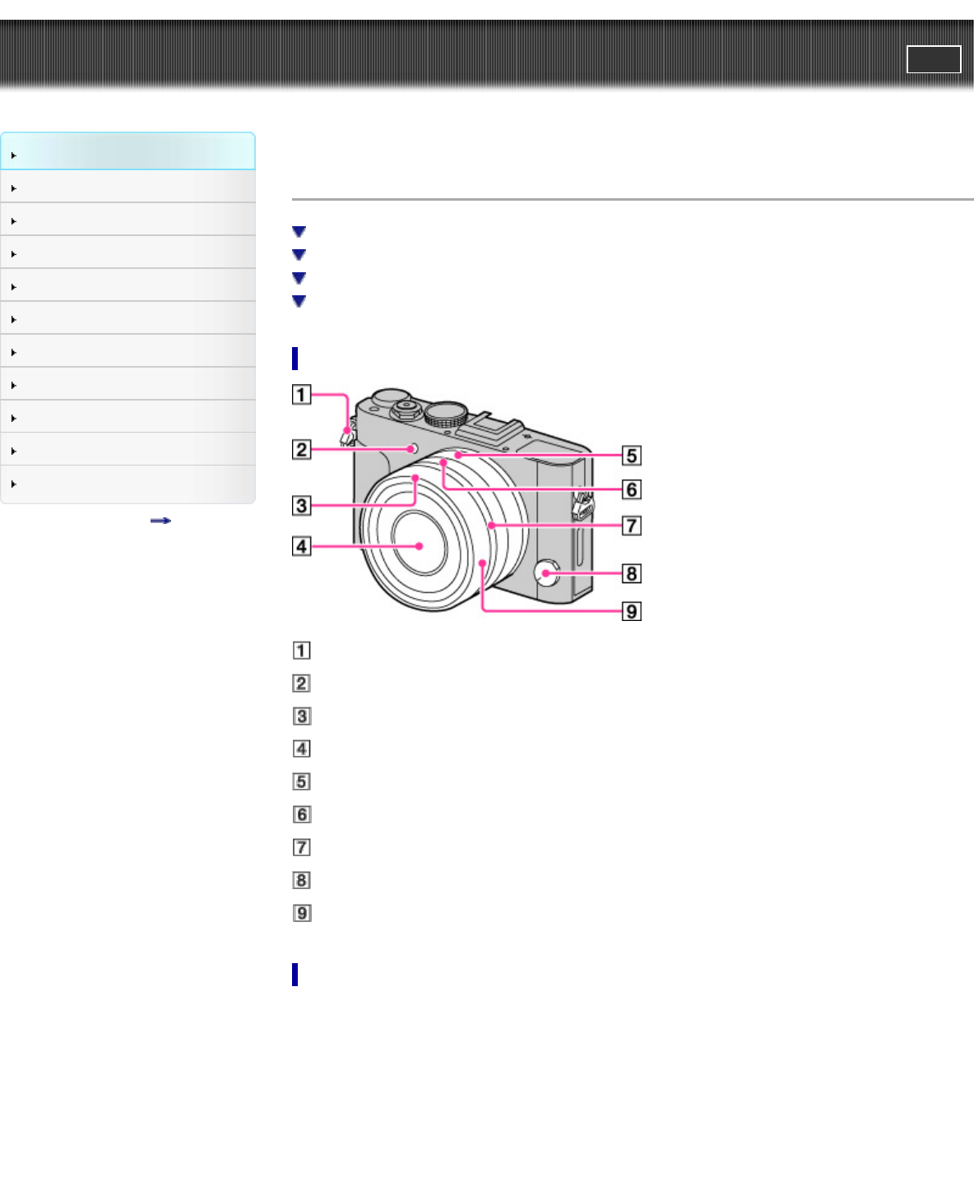
Task: Select the highlighted first sidebar menu item
Action: pyautogui.click(x=128, y=152)
